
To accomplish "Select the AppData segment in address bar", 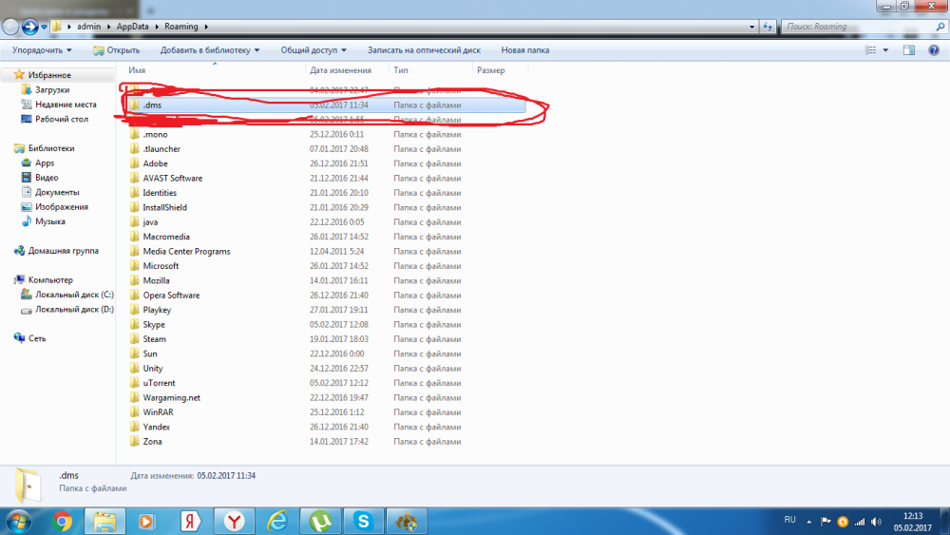I will (132, 27).
